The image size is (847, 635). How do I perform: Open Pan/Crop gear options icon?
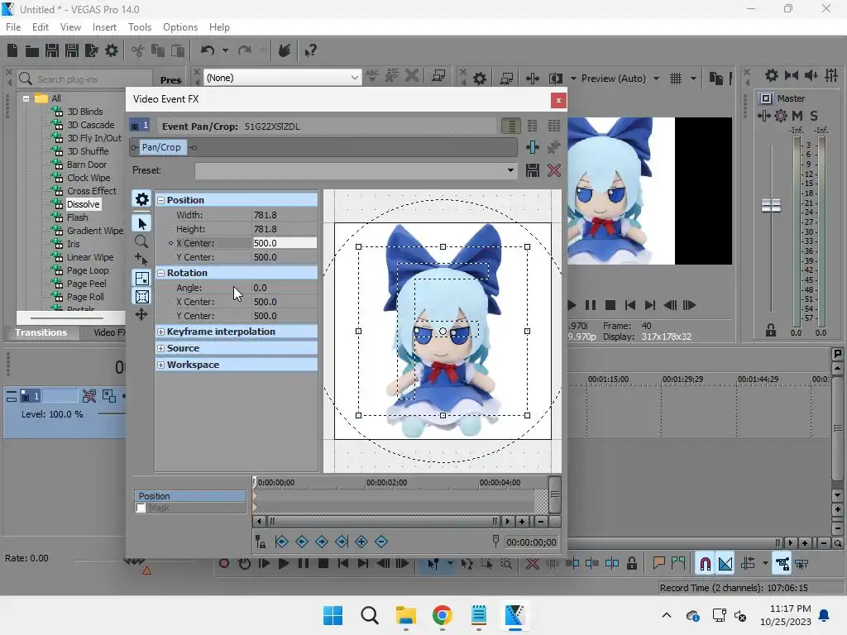click(142, 199)
